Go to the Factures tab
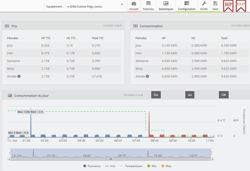This screenshot has width=250, height=171. point(148,6)
